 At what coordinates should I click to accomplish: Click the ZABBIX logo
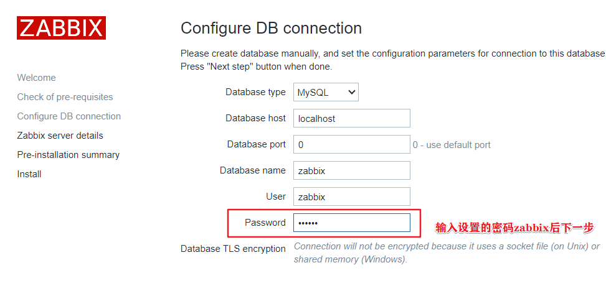click(61, 28)
